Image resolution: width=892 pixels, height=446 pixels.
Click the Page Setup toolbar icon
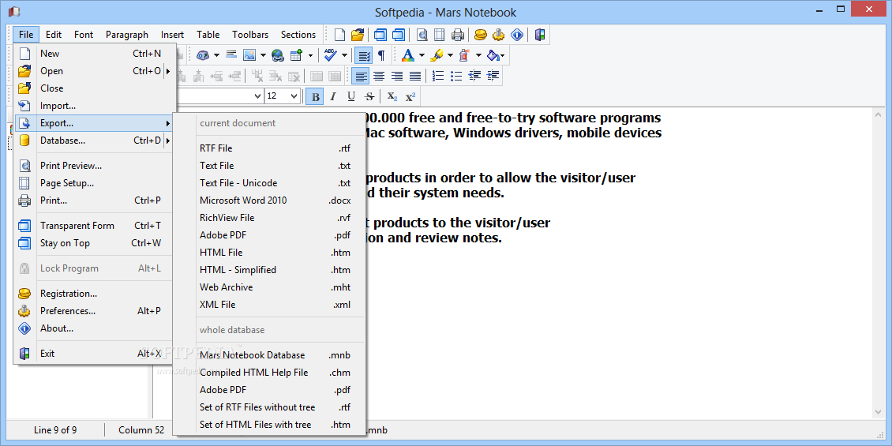(x=439, y=35)
